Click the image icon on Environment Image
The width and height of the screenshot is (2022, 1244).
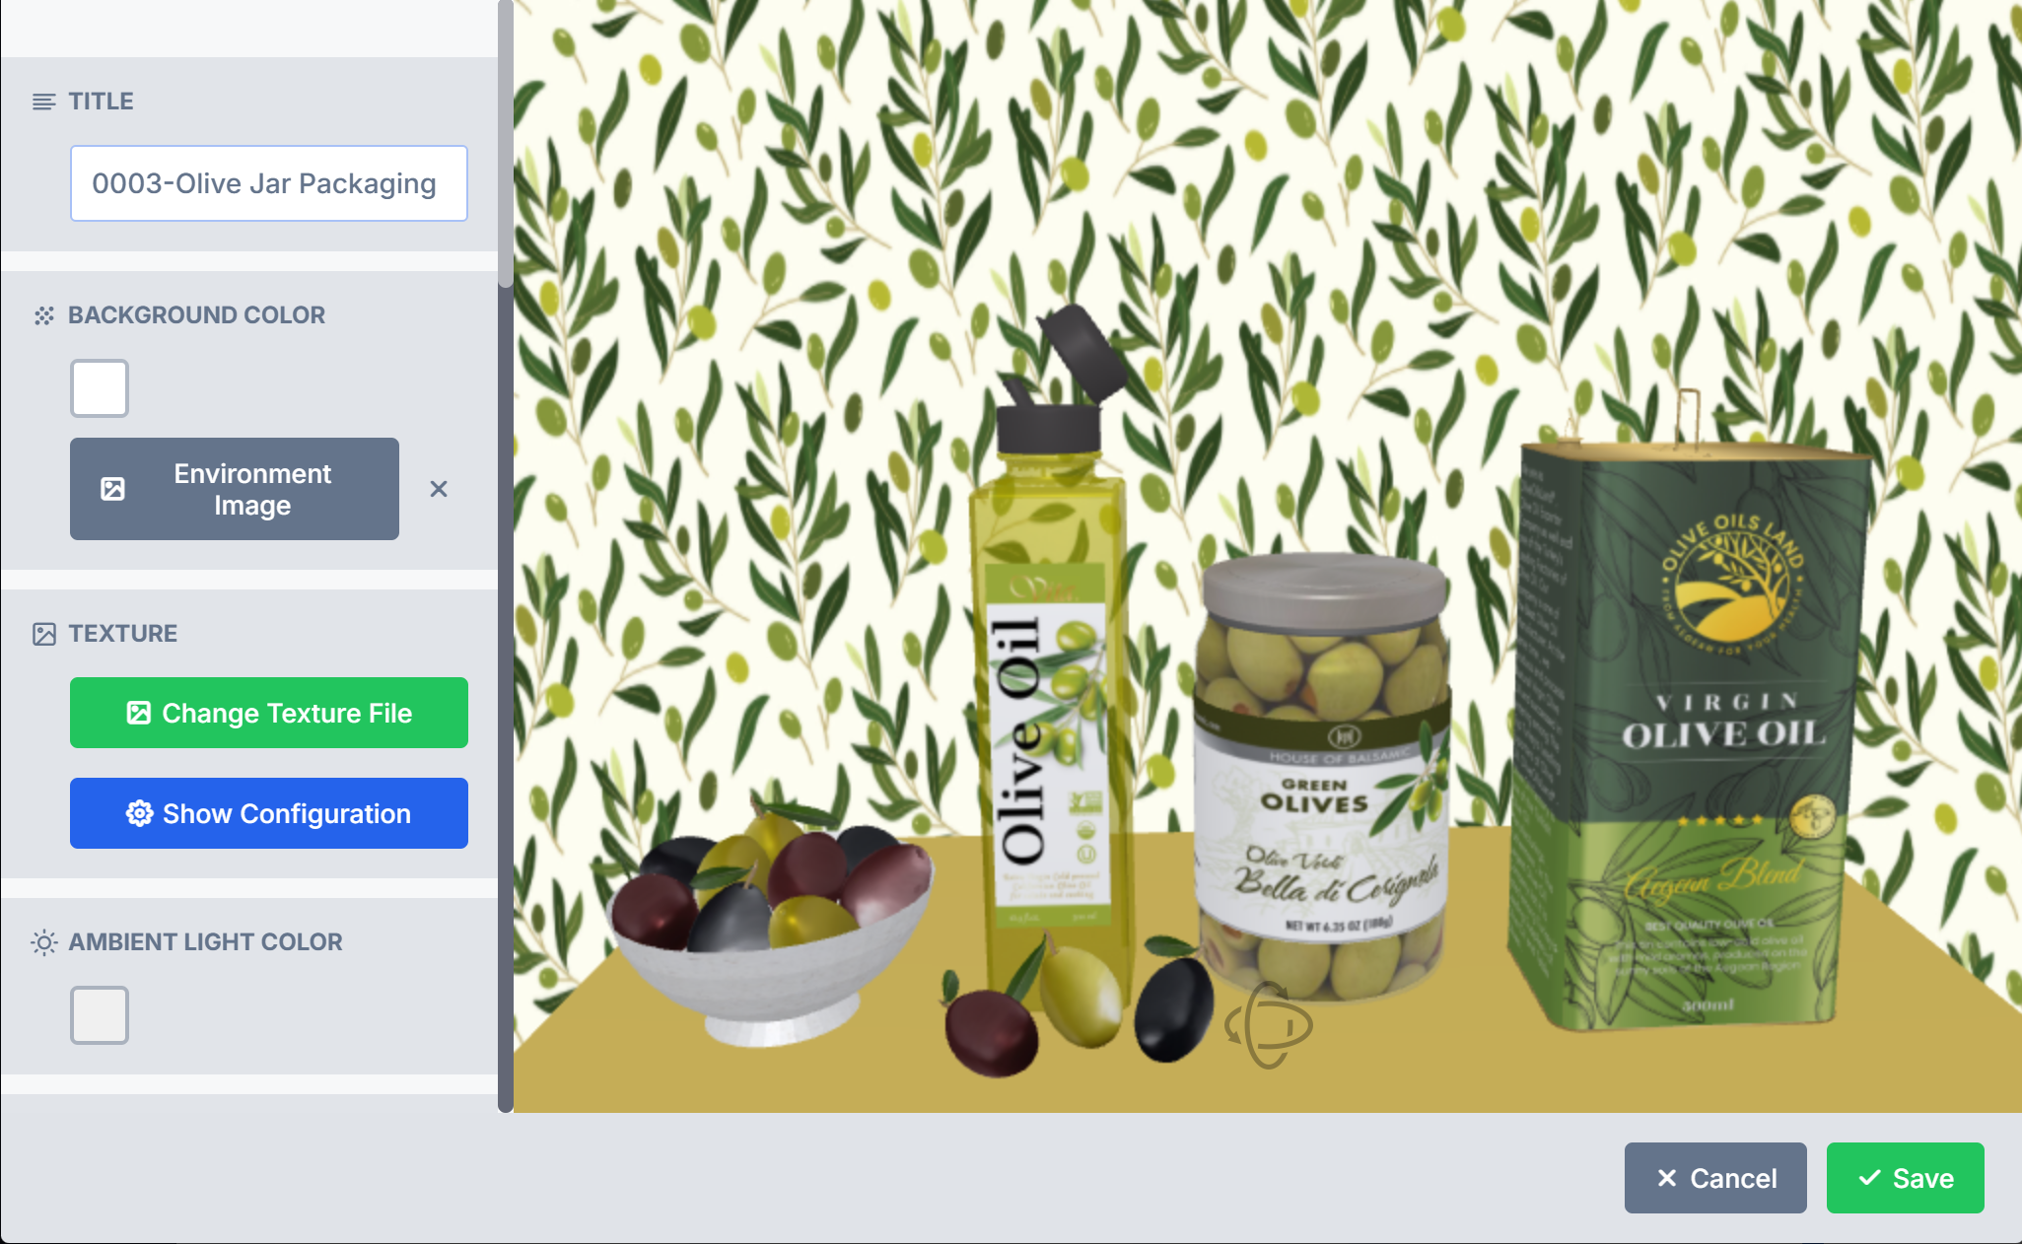[113, 489]
